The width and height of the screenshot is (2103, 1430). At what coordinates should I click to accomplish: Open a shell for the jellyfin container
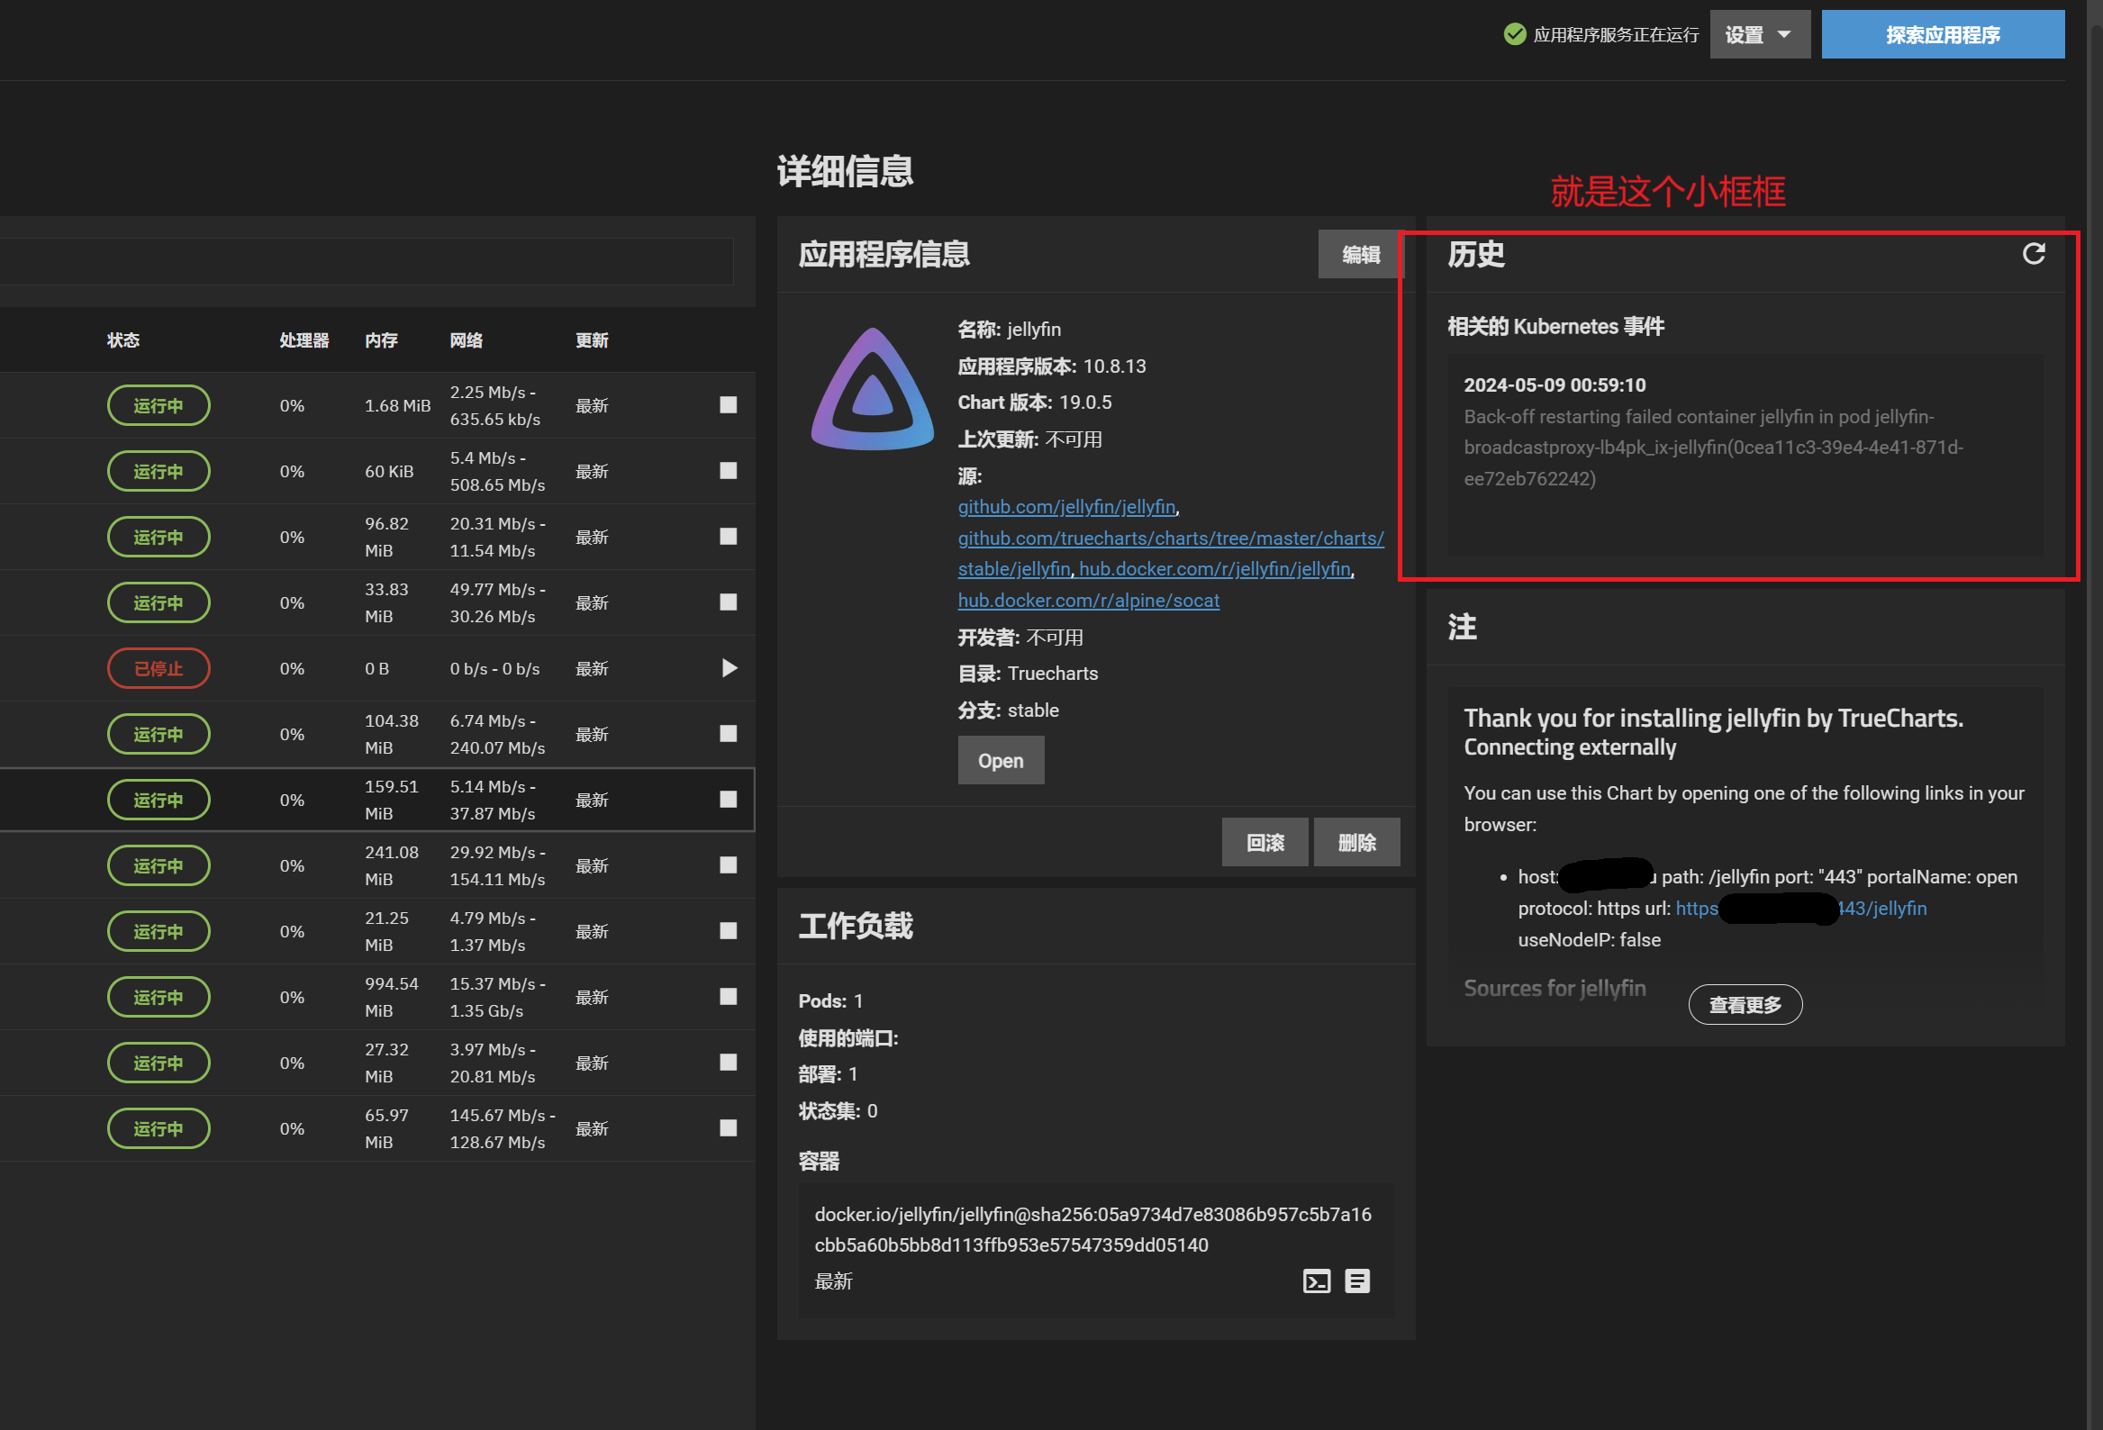[x=1317, y=1281]
